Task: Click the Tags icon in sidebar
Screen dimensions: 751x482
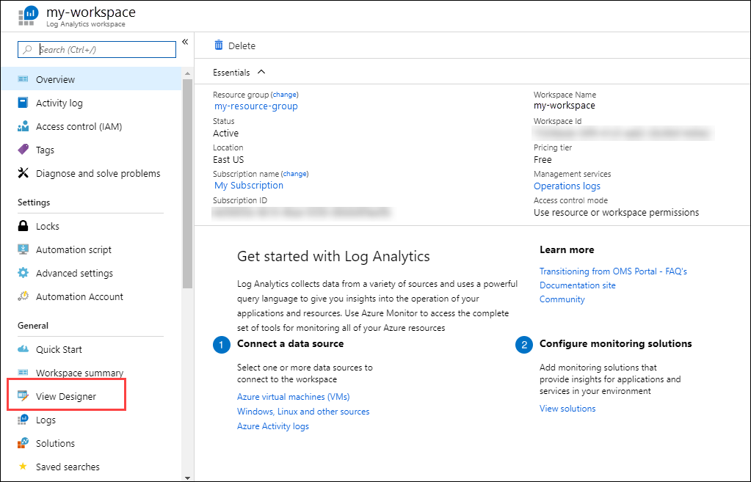Action: 23,150
